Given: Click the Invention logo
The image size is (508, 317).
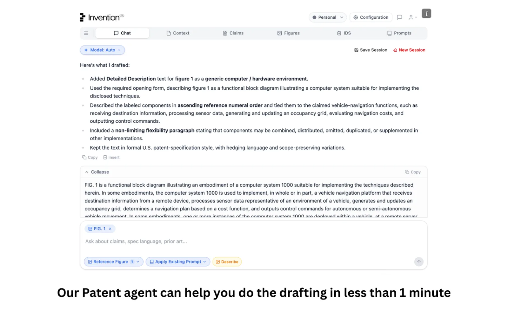Looking at the screenshot, I should [x=102, y=17].
